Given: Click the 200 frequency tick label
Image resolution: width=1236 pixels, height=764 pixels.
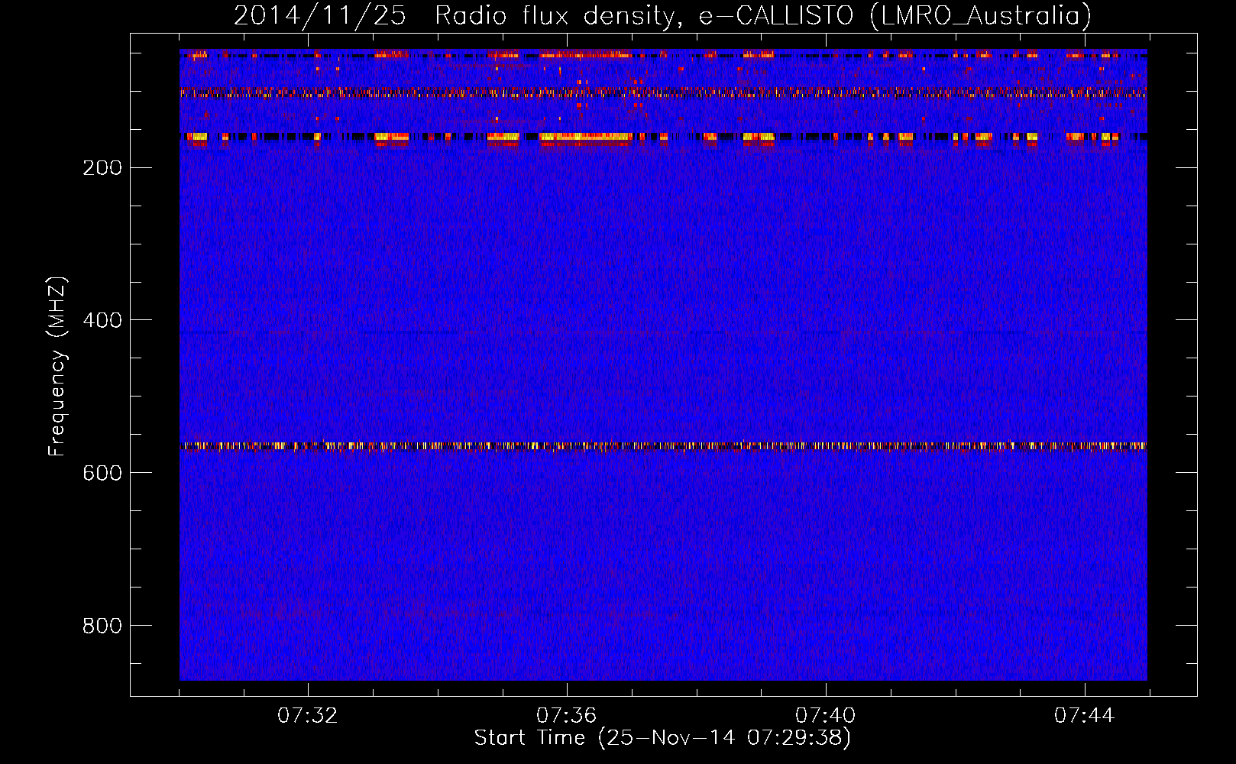Looking at the screenshot, I should tap(102, 168).
